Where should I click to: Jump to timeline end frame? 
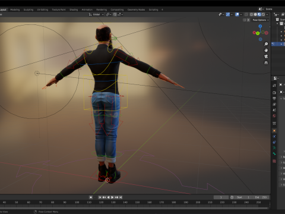click(x=121, y=197)
